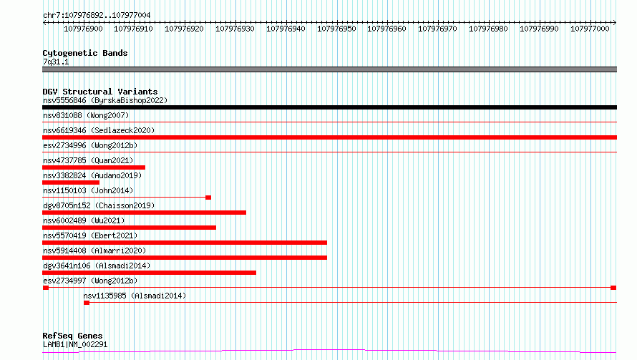637x360 pixels.
Task: Click the thick red nsv6619346 bar
Action: pyautogui.click(x=329, y=137)
